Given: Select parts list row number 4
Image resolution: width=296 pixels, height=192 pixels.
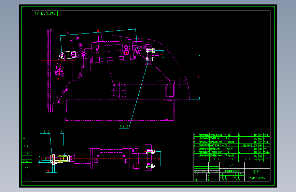Looking at the screenshot, I should pos(232,145).
